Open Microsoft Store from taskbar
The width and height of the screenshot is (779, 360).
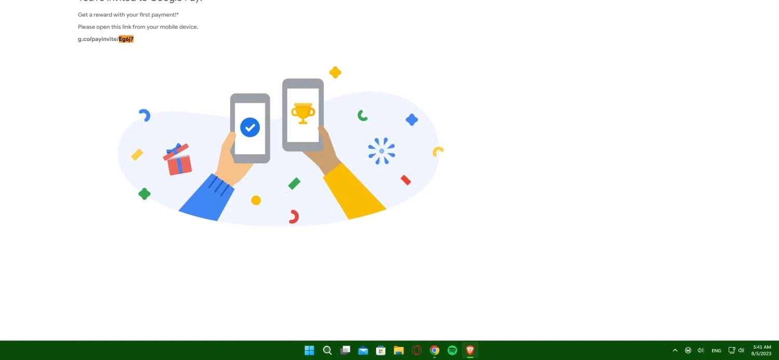point(381,350)
